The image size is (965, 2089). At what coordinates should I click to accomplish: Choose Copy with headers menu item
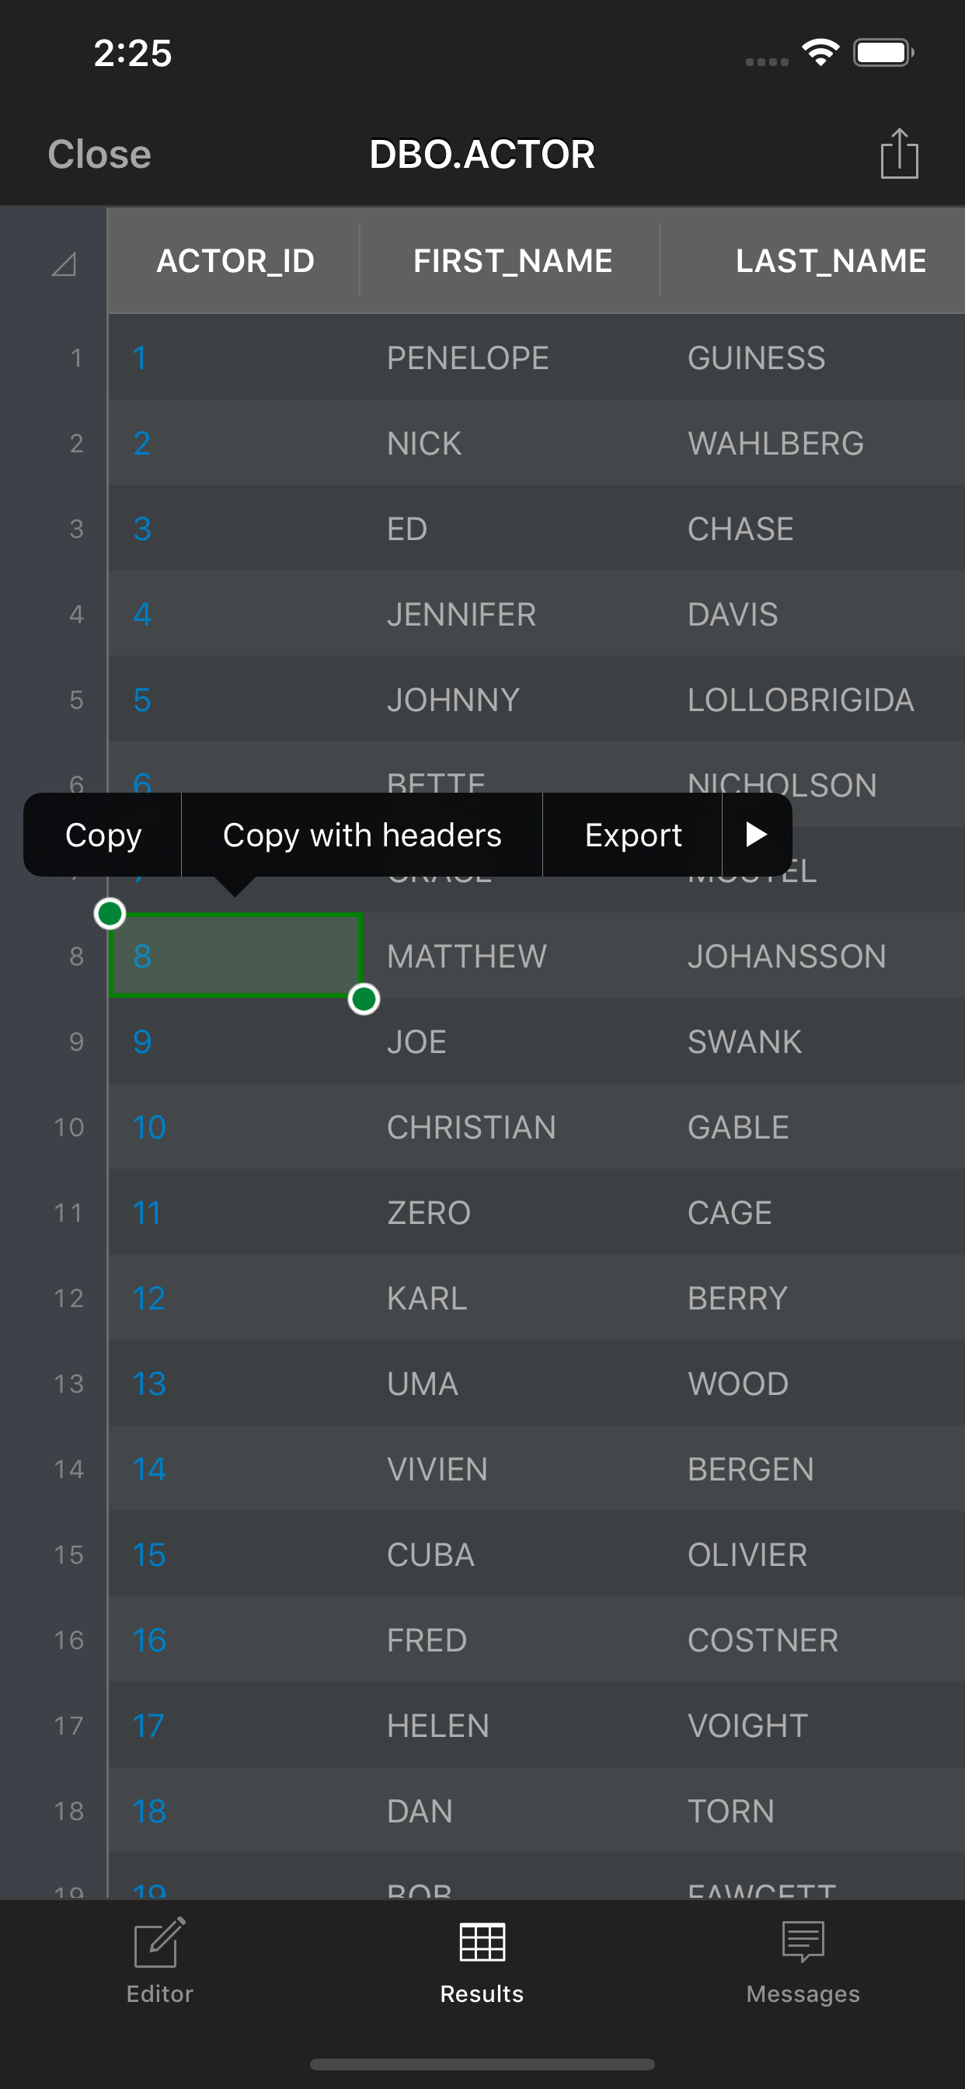point(361,835)
